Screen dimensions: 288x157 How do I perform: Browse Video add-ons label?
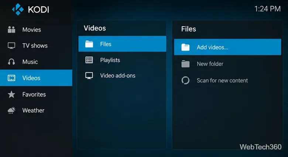coord(118,76)
